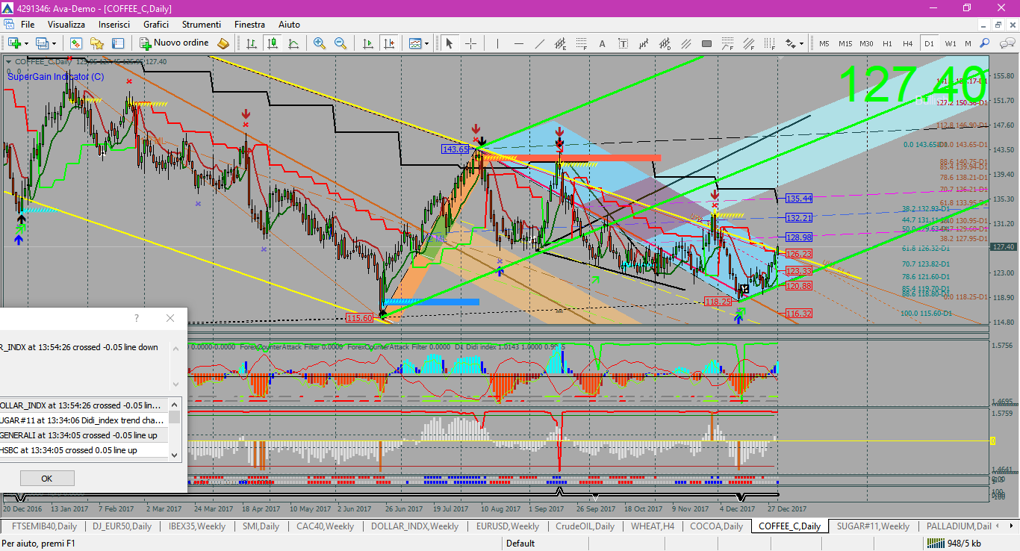Close the alert dialog
The width and height of the screenshot is (1020, 551).
click(170, 318)
